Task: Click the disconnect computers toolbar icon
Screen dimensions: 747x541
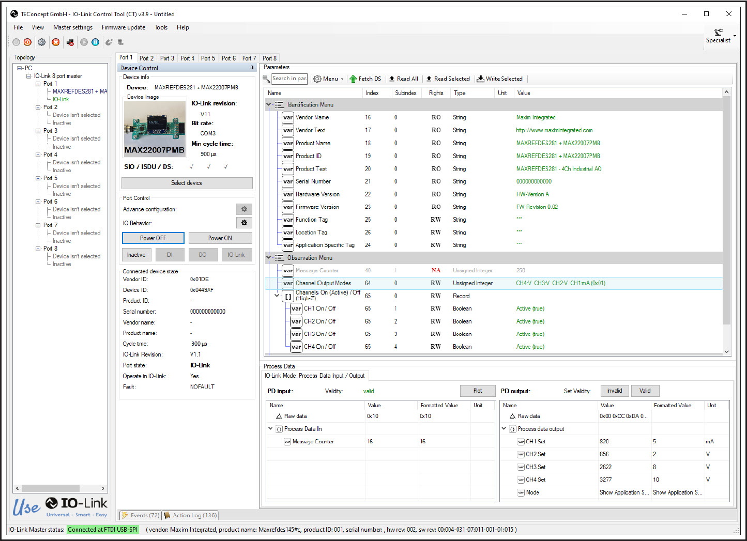Action: click(70, 42)
